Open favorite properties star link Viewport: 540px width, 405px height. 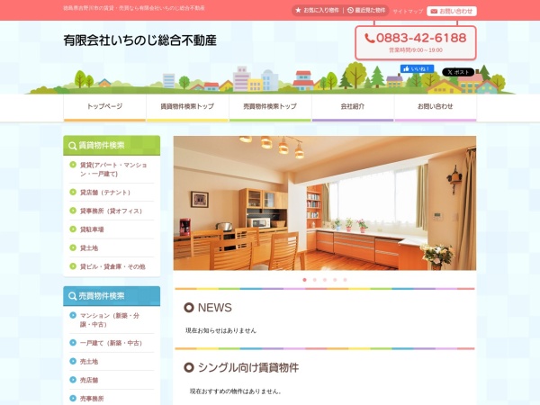point(317,10)
